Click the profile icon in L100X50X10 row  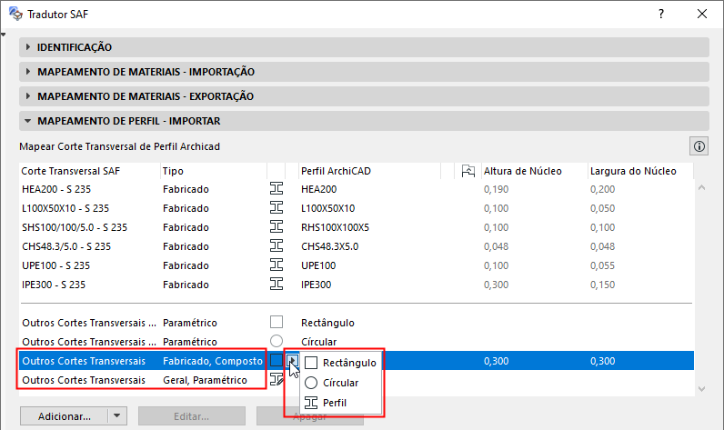pos(277,207)
